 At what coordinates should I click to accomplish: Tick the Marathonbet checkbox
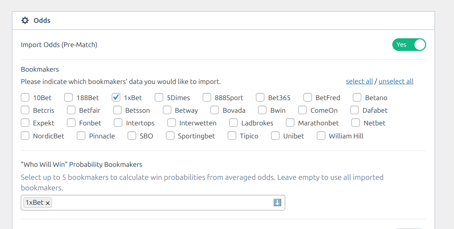coord(290,123)
